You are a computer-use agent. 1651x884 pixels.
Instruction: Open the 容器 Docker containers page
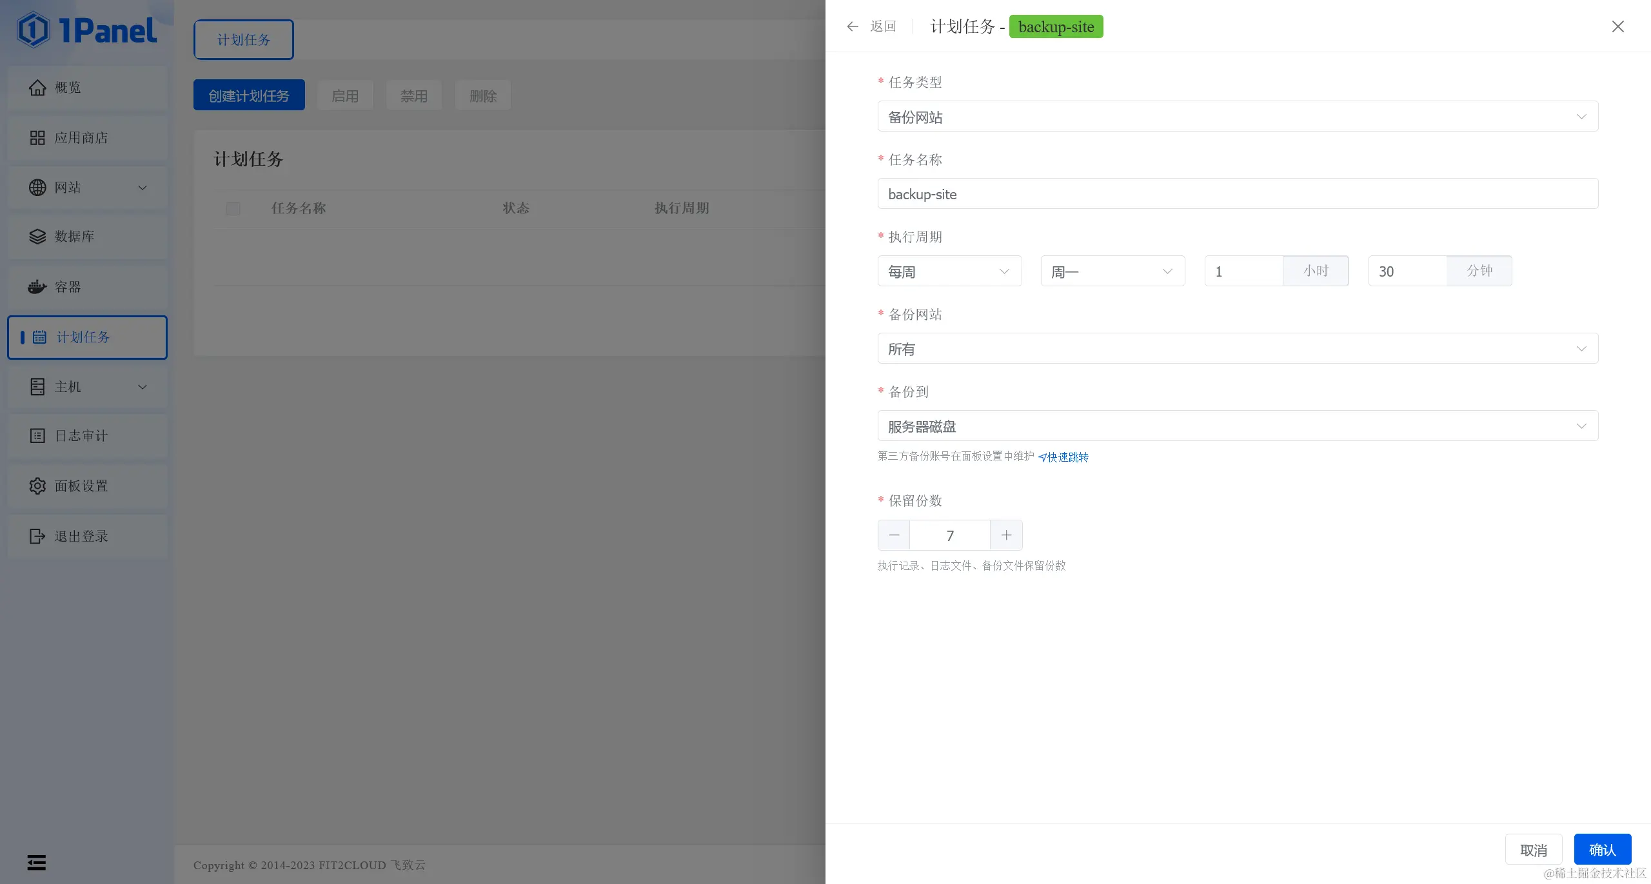(x=68, y=287)
